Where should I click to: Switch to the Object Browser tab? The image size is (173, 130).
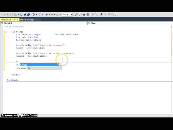tap(27, 20)
